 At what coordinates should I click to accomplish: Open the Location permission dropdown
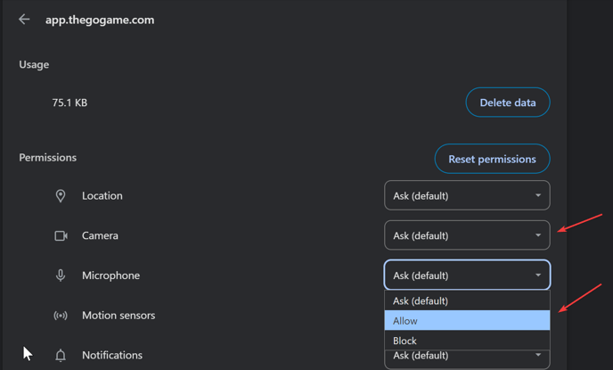pyautogui.click(x=467, y=196)
